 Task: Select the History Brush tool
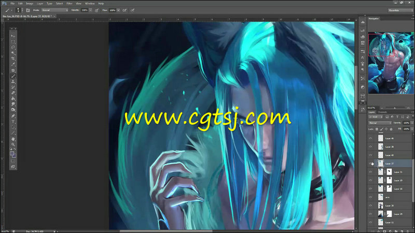(13, 87)
